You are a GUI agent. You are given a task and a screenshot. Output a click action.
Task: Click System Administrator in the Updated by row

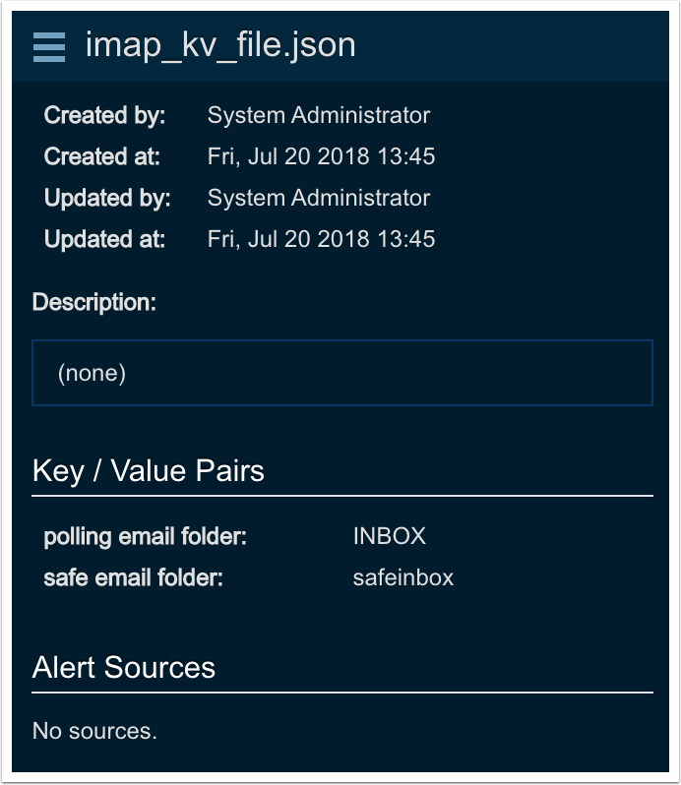pos(318,198)
